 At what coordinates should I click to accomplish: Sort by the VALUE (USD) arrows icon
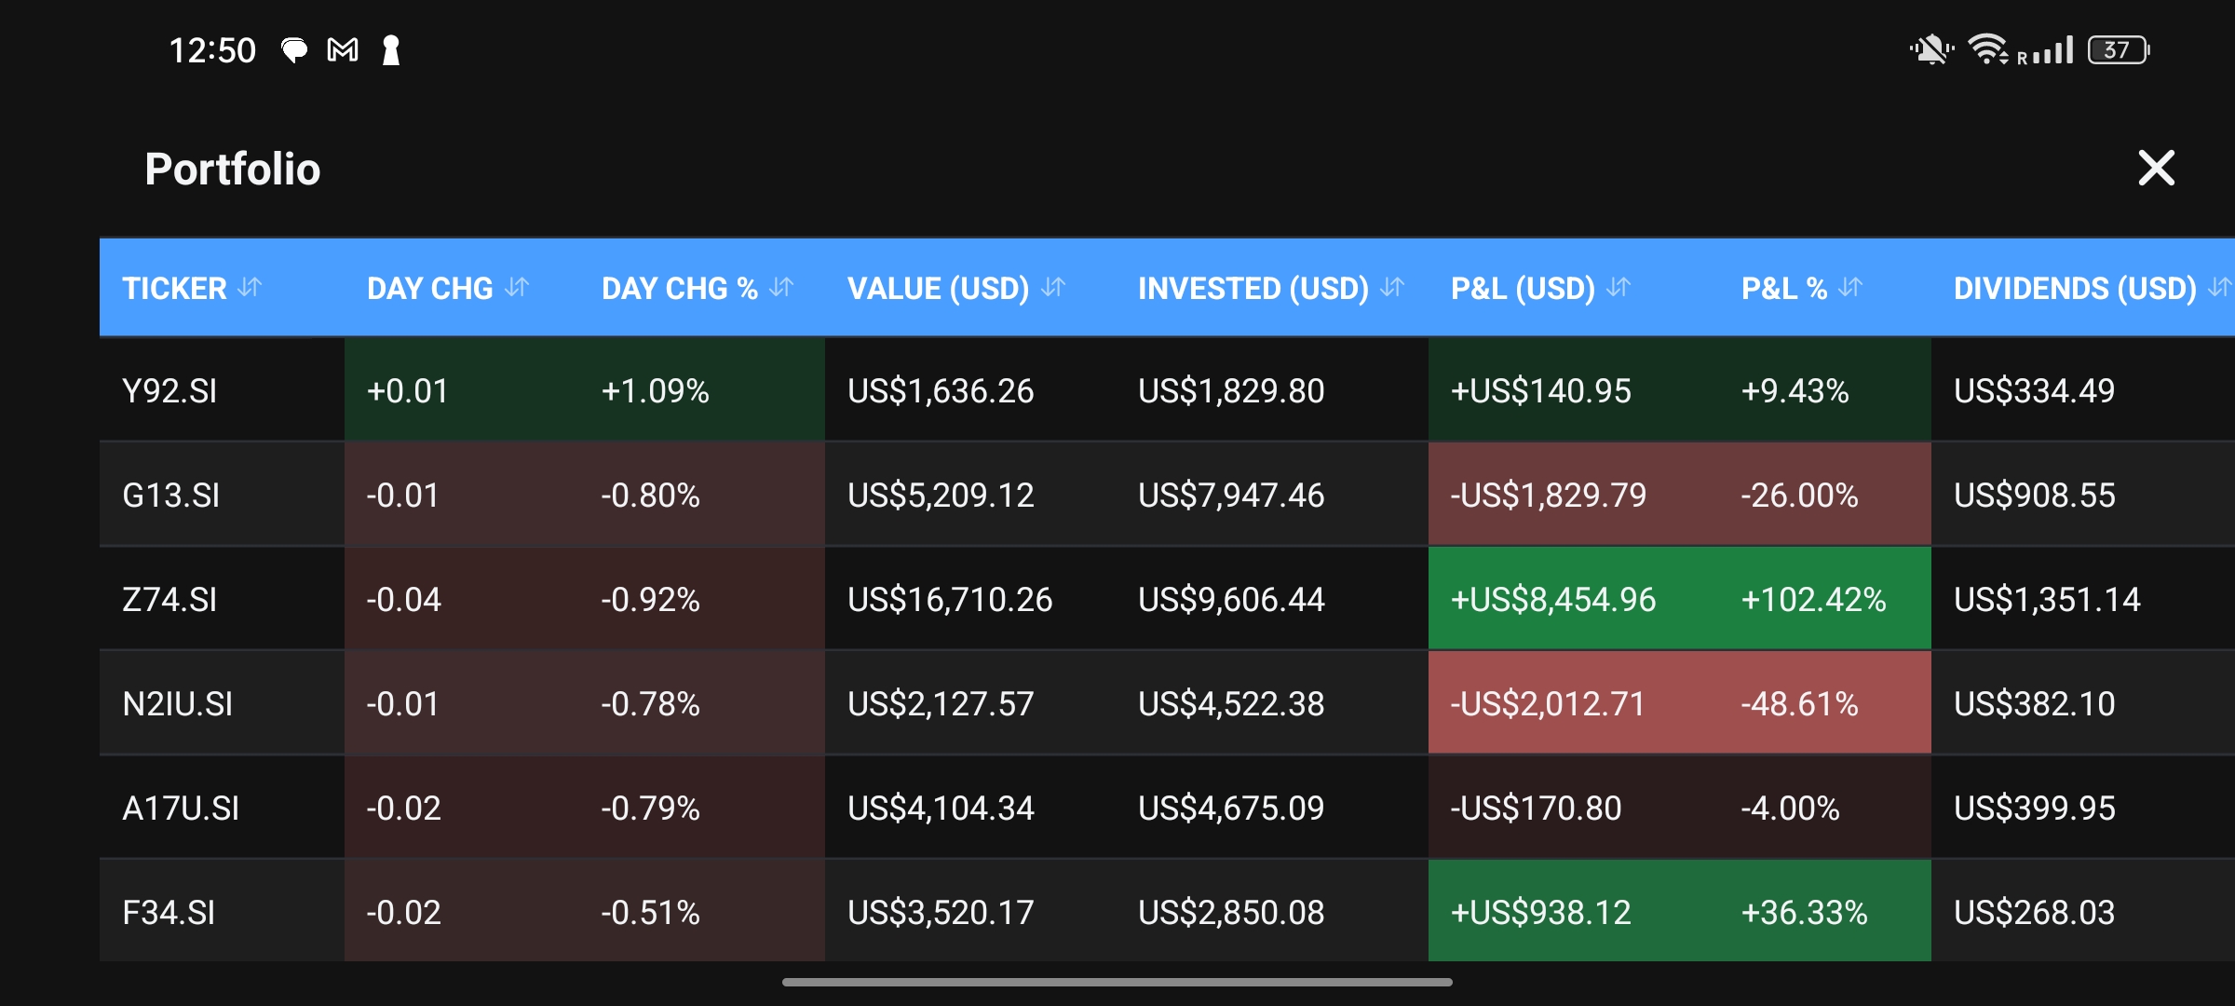[x=1053, y=287]
